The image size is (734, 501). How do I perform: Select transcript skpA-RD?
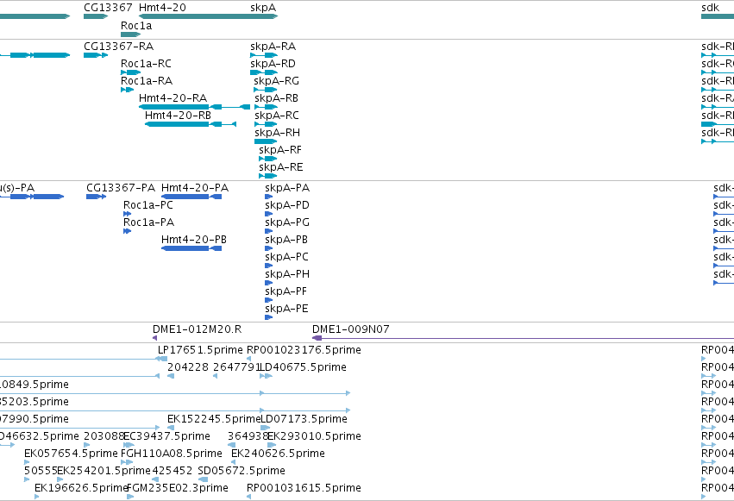[273, 64]
